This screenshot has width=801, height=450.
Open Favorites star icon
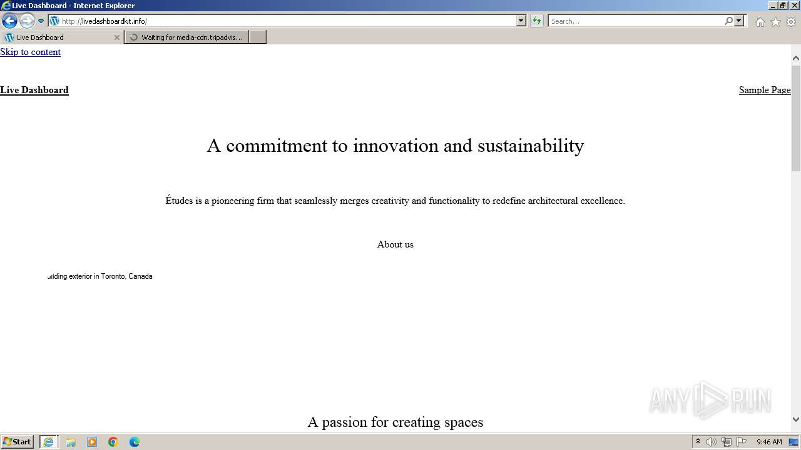point(775,22)
